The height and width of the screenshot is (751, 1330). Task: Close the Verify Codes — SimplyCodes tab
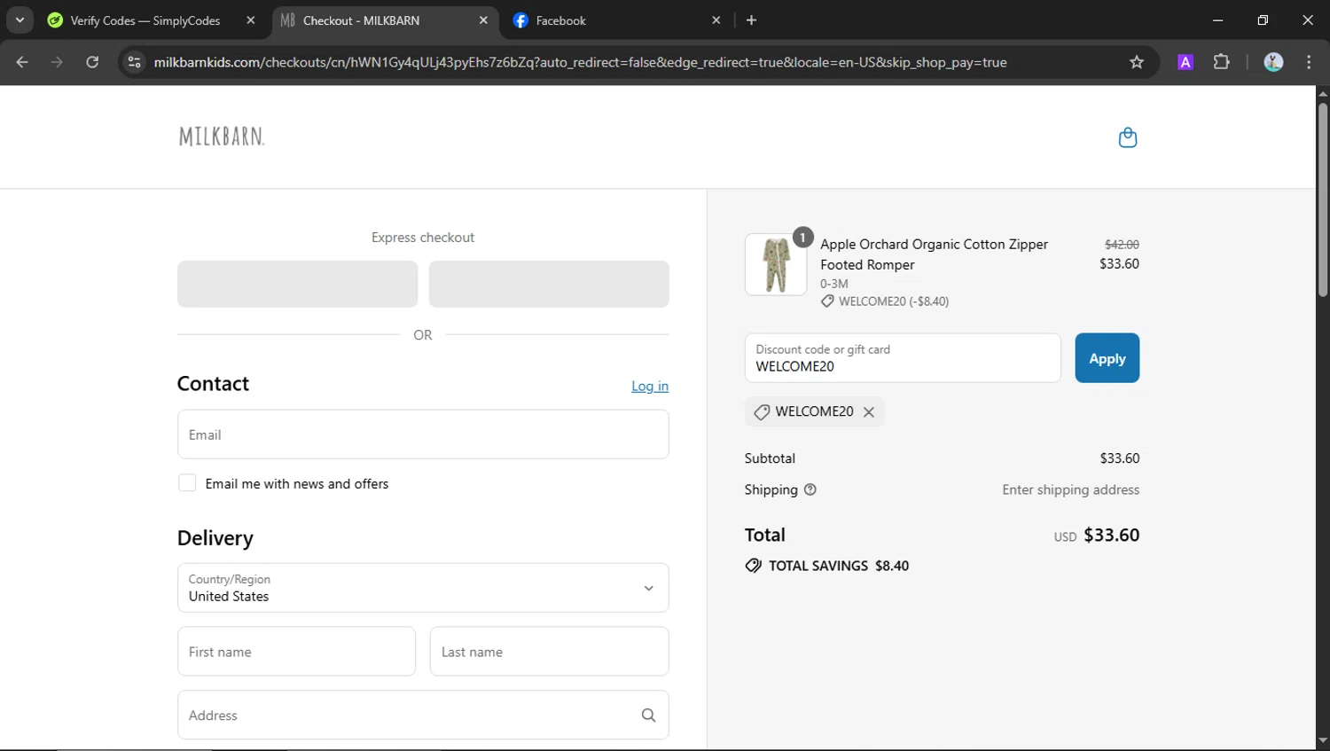point(251,20)
